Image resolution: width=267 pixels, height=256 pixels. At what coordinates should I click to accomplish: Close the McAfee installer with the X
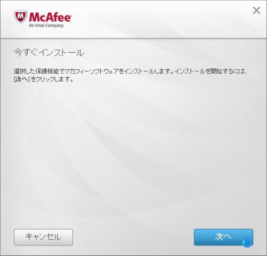click(256, 11)
